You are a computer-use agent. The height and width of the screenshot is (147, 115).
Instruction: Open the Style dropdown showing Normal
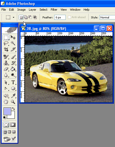(x=107, y=18)
